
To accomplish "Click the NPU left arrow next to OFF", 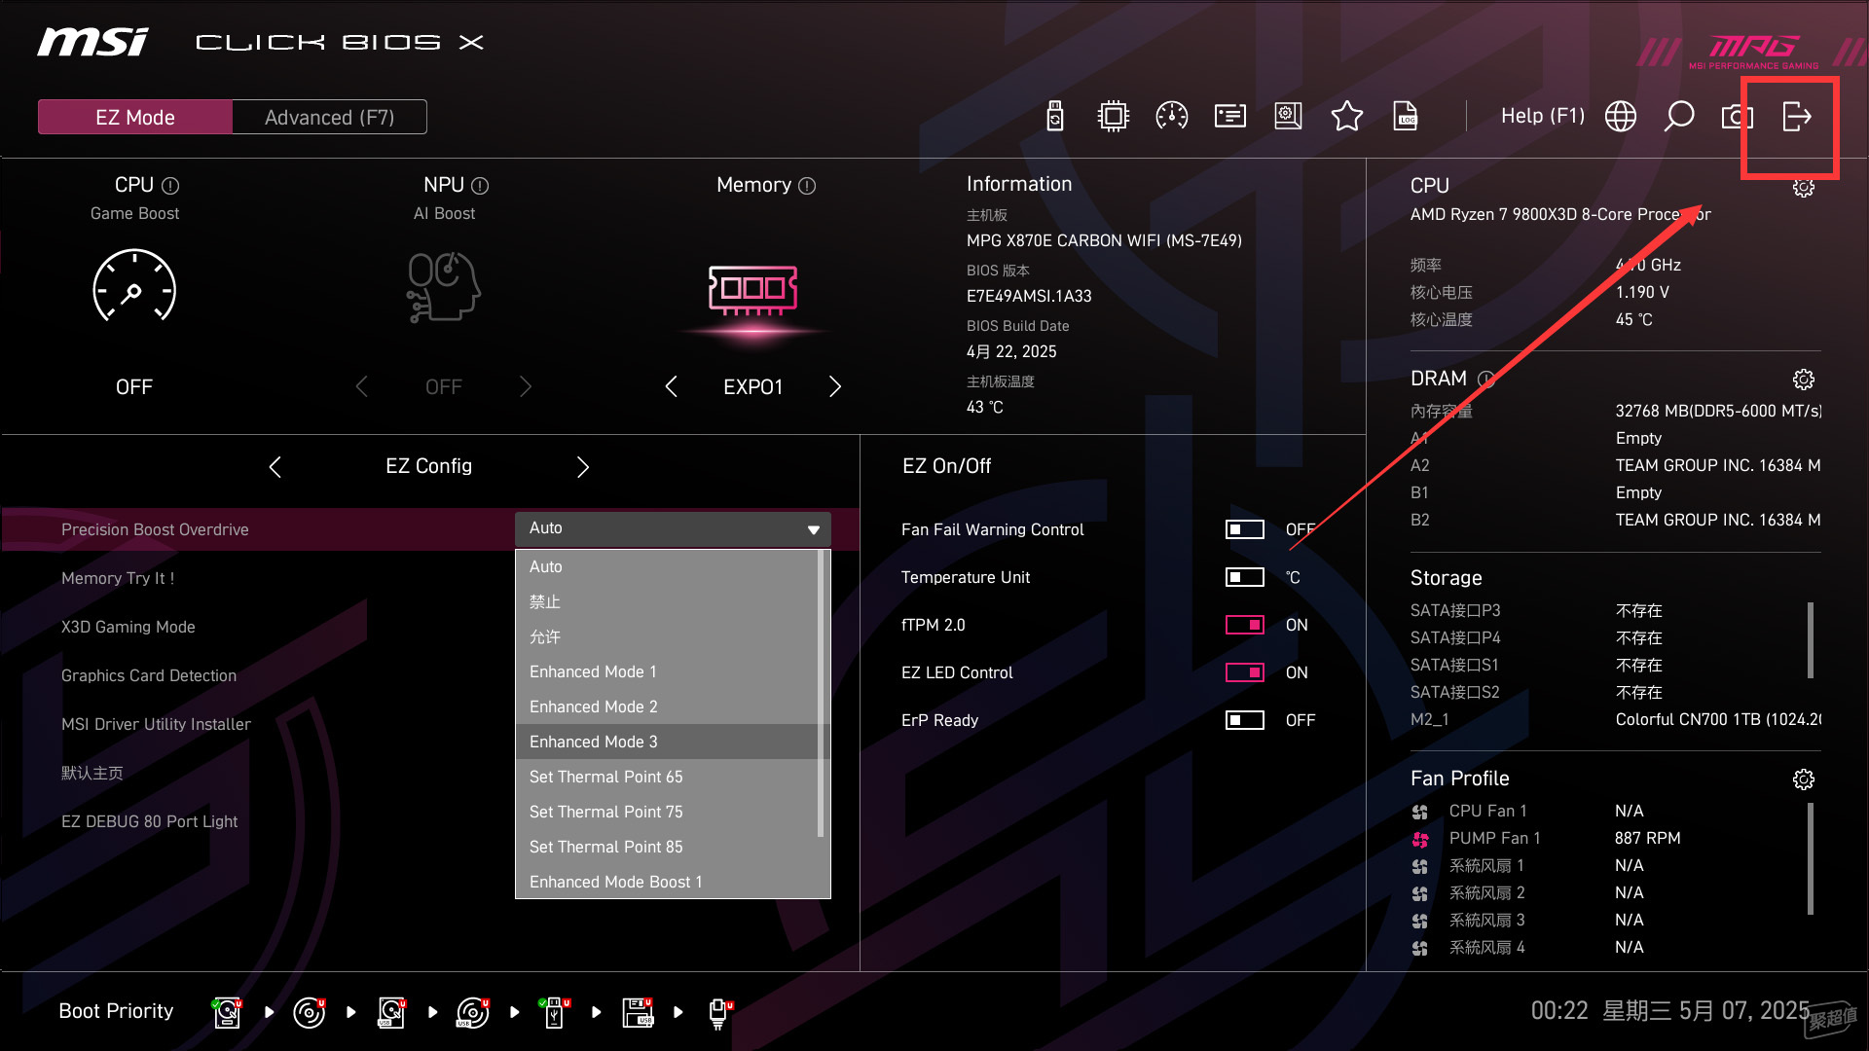I will pyautogui.click(x=362, y=386).
